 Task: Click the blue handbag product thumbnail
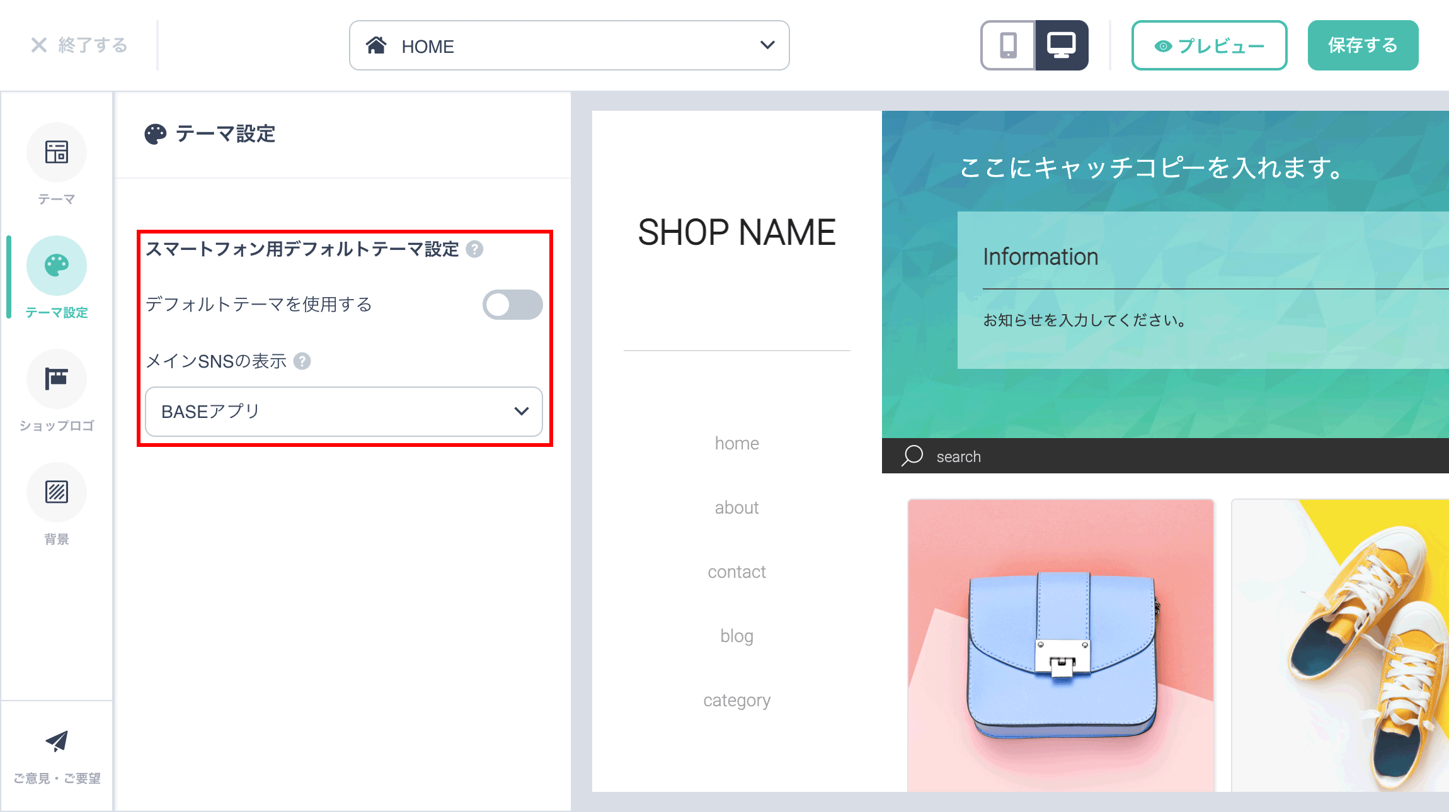tap(1061, 645)
